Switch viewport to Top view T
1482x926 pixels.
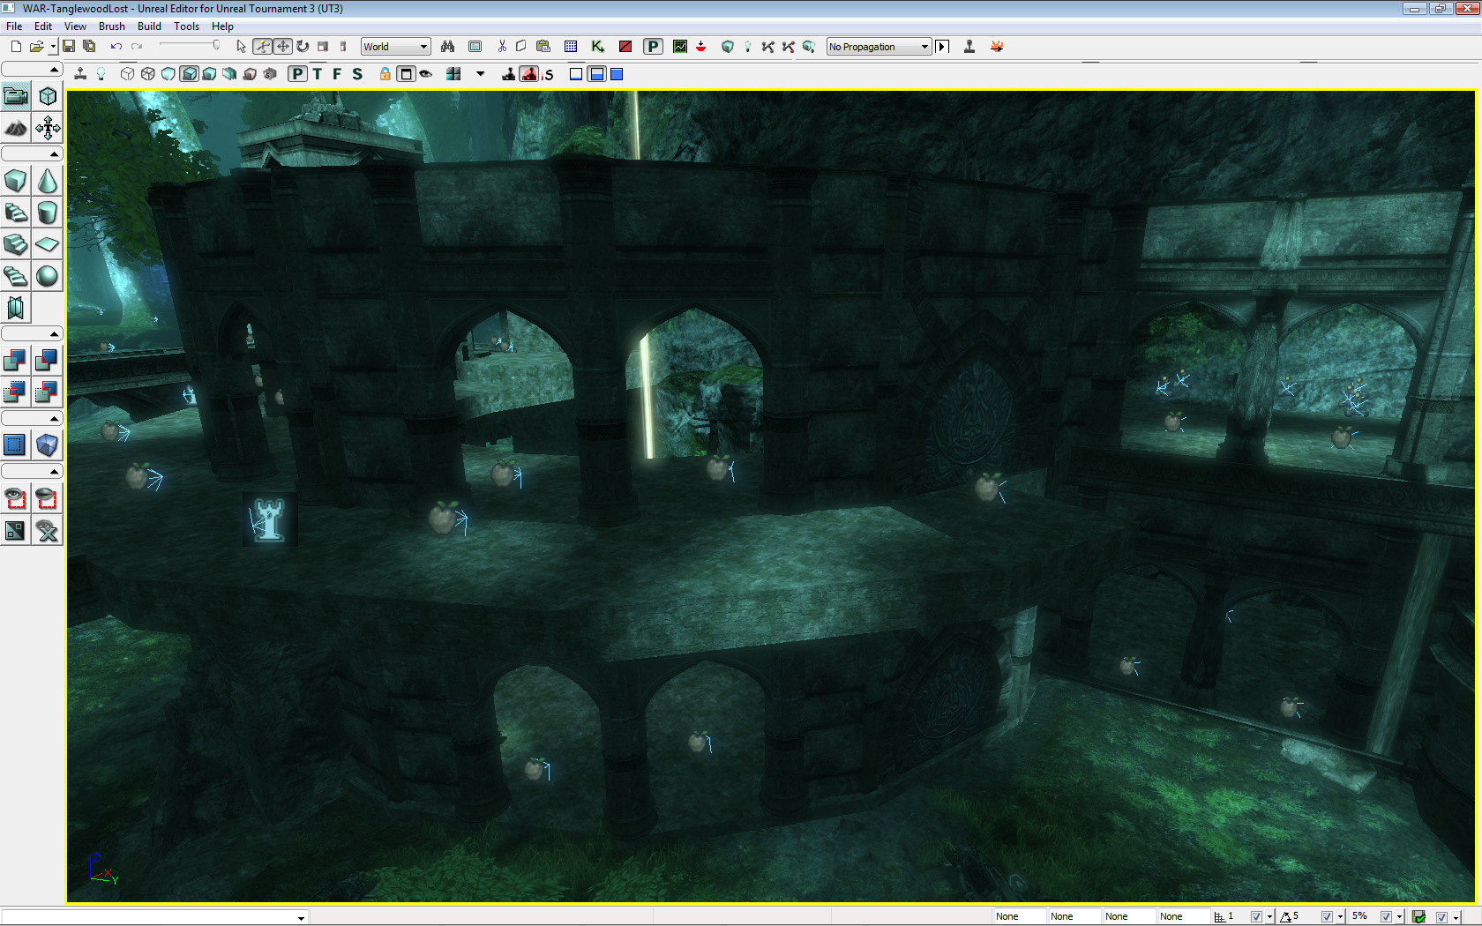[x=318, y=74]
